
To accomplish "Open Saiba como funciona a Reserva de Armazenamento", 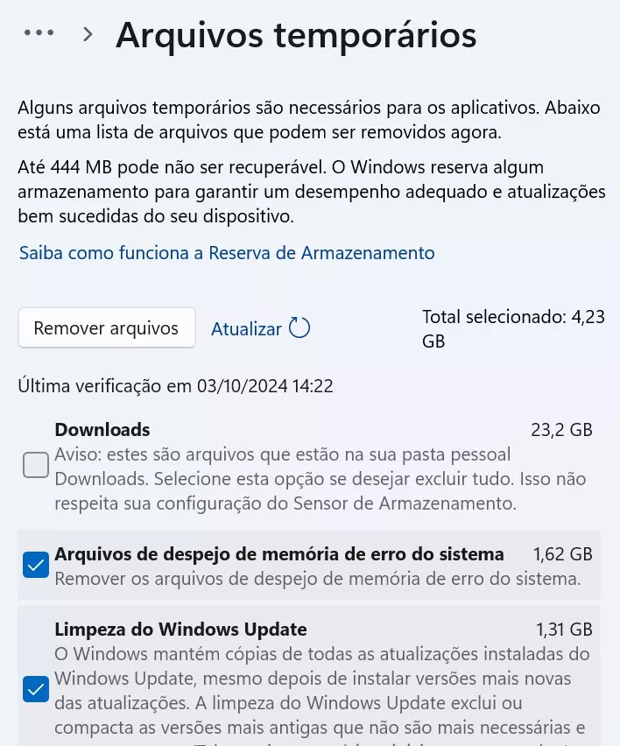I will click(227, 253).
